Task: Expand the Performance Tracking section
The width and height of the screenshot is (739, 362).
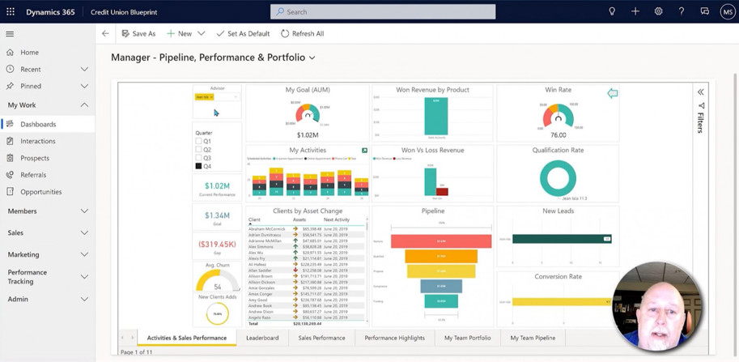Action: [84, 277]
